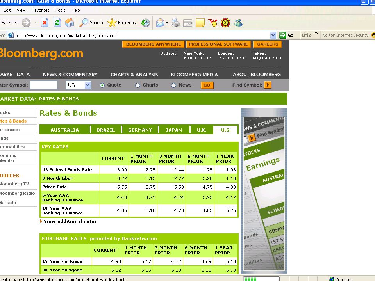Viewport: 375px width, 281px height.
Task: Expand the address bar URL dropdown
Action: (273, 36)
